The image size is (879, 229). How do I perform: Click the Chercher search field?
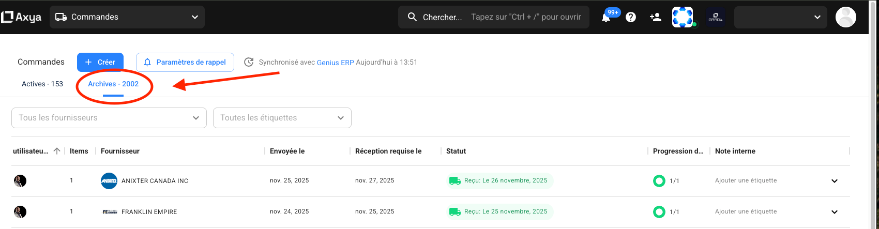coord(493,17)
